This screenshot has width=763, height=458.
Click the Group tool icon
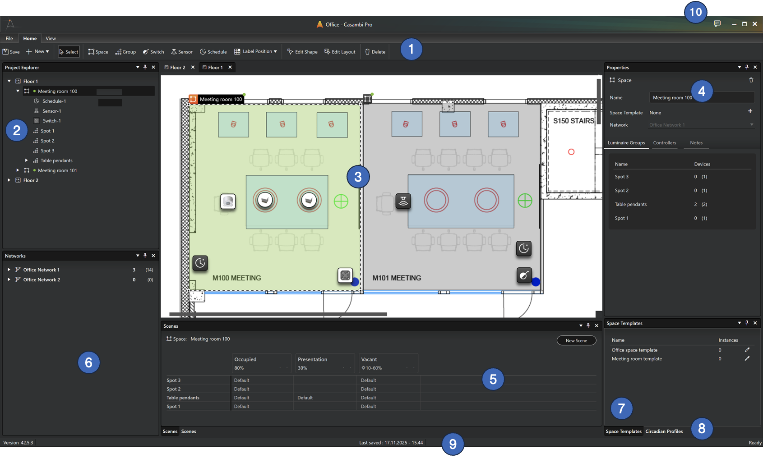pyautogui.click(x=118, y=52)
